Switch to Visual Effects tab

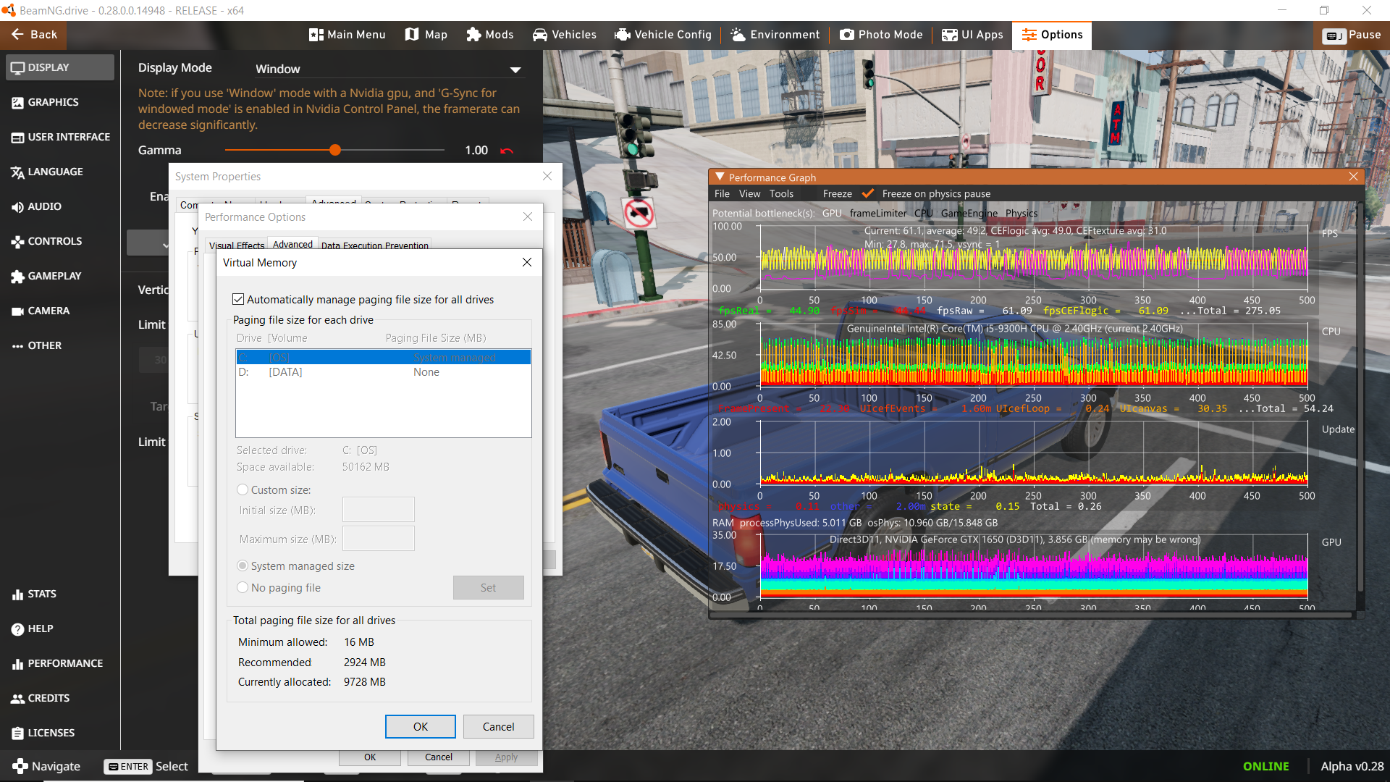237,245
